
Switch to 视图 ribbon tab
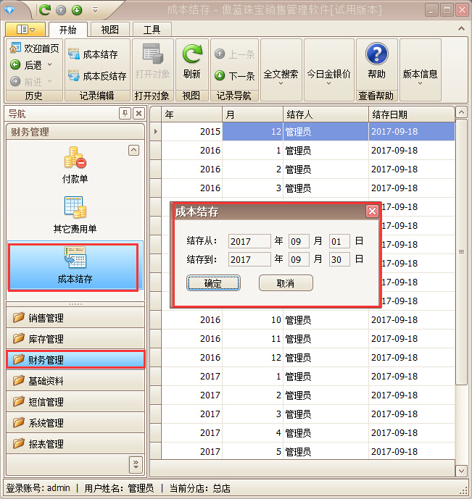pos(109,30)
